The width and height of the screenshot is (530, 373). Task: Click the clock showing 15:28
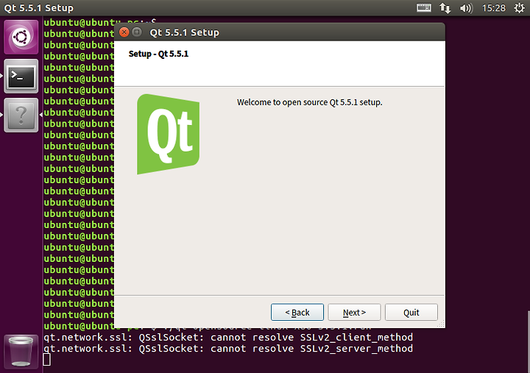(493, 8)
